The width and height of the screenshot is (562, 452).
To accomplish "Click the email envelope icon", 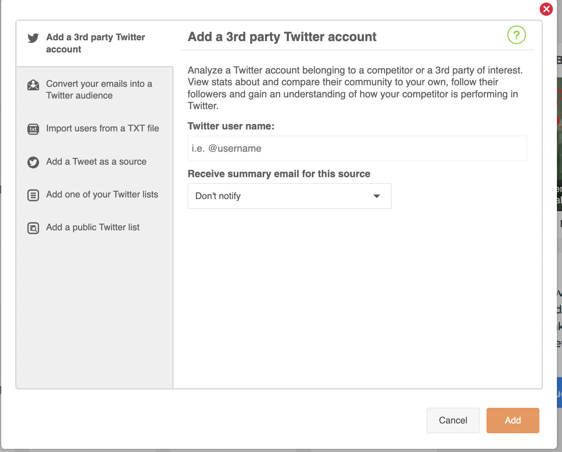I will click(x=33, y=85).
